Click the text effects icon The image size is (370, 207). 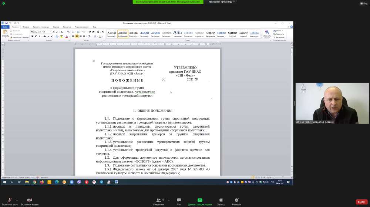[57, 37]
